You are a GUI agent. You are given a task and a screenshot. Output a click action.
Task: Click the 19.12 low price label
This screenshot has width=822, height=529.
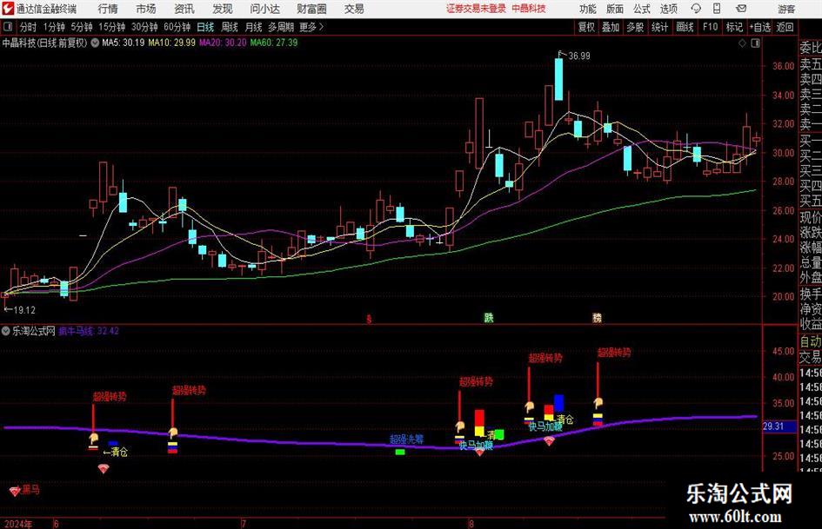pos(24,310)
